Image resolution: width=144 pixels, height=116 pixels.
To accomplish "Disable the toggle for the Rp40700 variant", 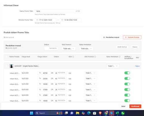I will pyautogui.click(x=127, y=73).
